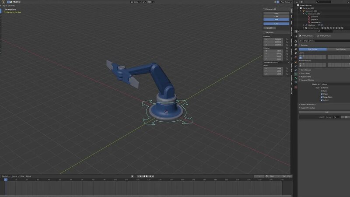Open the Render properties tab
Screen dimensions: 350x197
296,41
